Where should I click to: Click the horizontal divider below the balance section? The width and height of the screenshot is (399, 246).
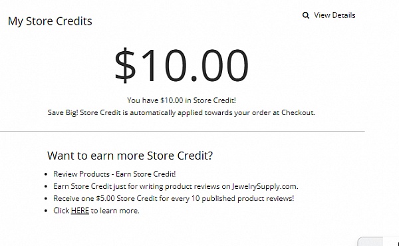tap(182, 131)
